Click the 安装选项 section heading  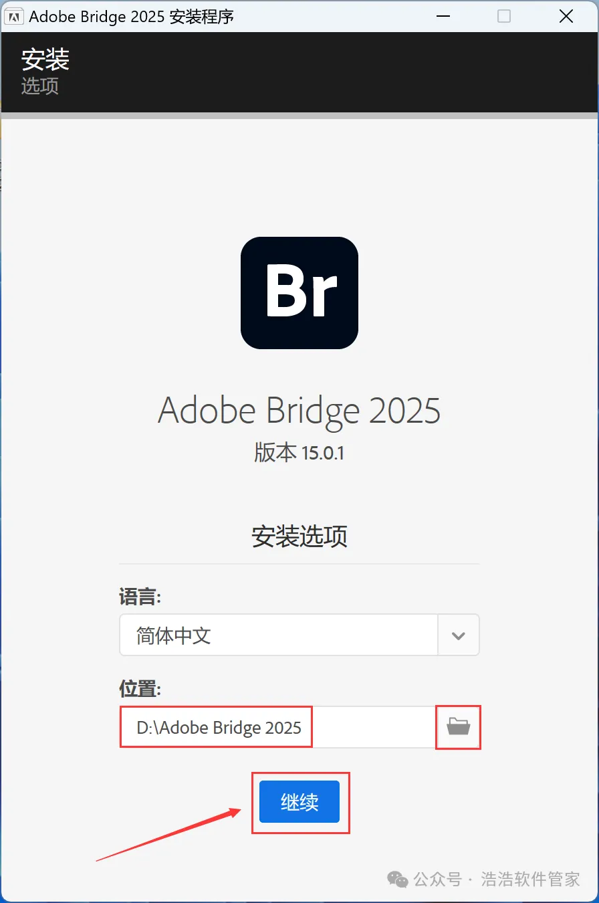pyautogui.click(x=299, y=536)
